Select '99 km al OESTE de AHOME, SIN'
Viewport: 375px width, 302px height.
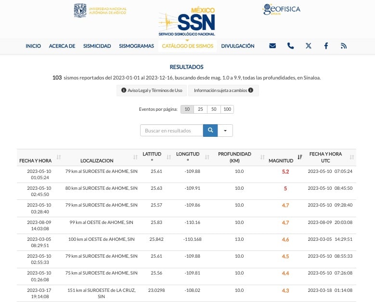click(x=102, y=223)
